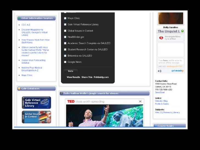Viewport: 200px width, 150px height.
Task: Open the Website / Blog link
Action: 161,101
